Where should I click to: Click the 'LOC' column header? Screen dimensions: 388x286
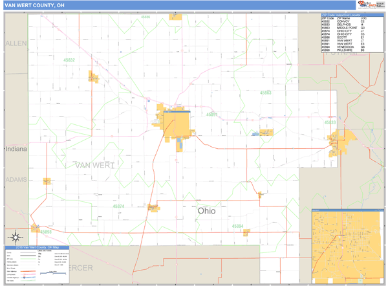tap(363, 18)
